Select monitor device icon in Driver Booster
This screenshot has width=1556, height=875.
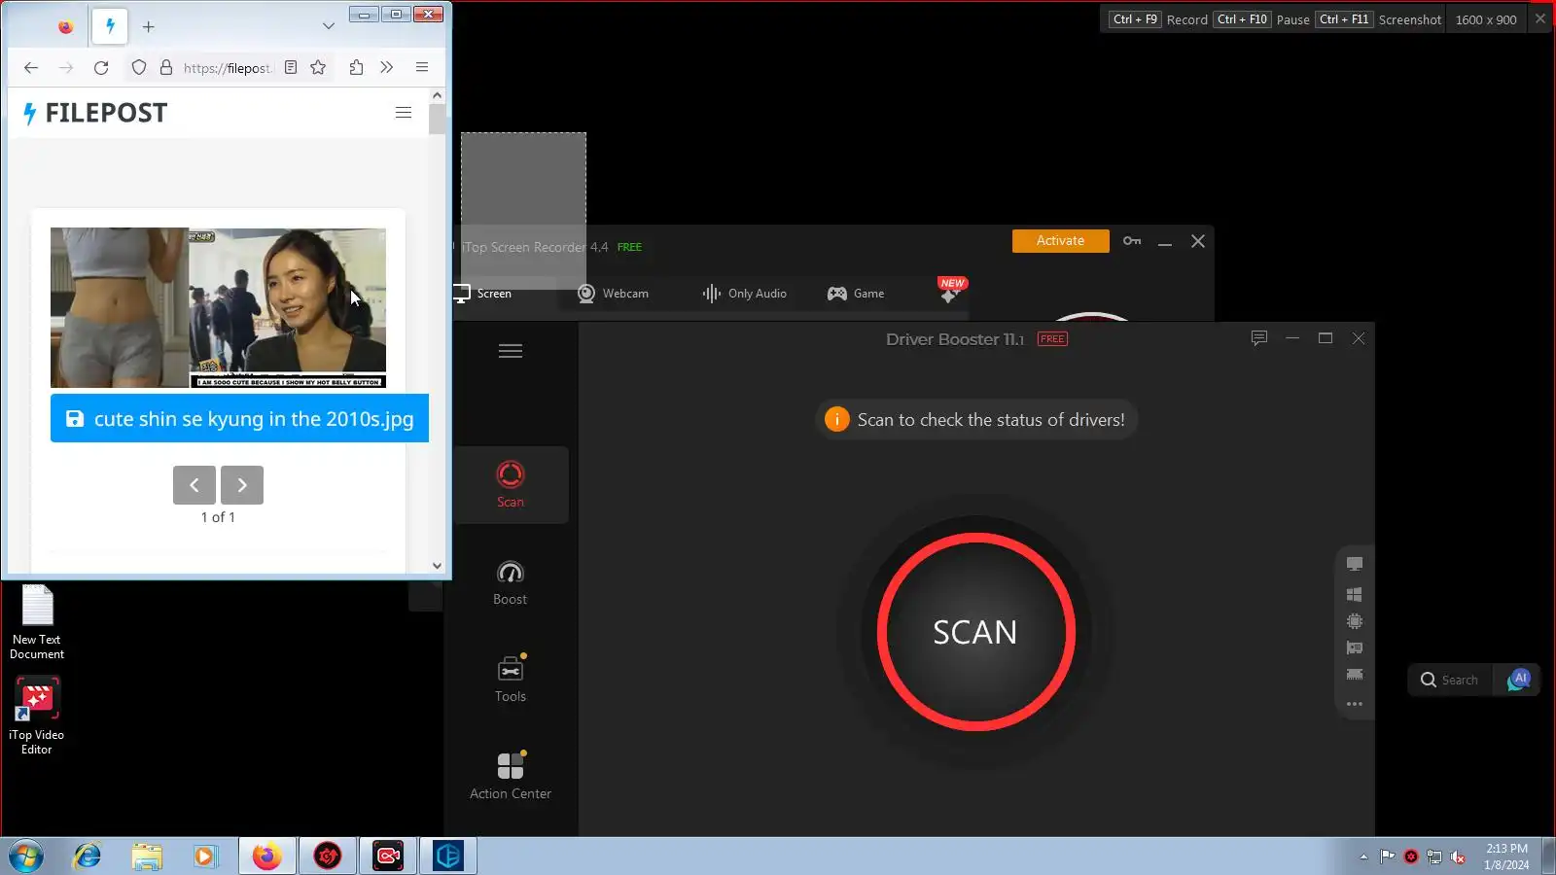1355,564
